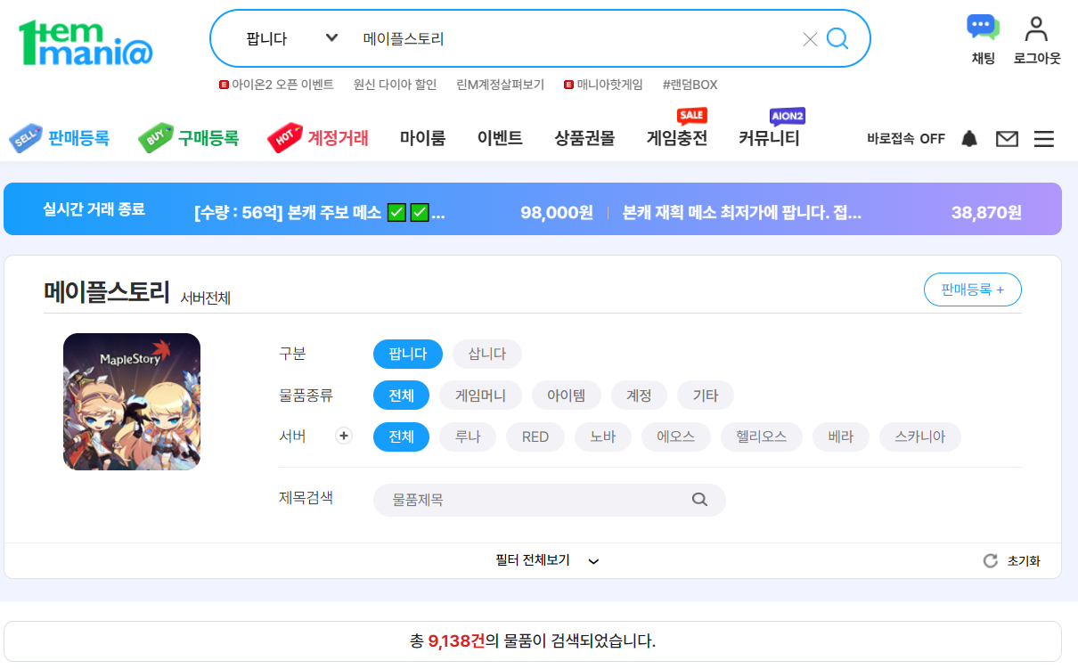Select 팝니다 filter option
1078x669 pixels.
pyautogui.click(x=408, y=354)
